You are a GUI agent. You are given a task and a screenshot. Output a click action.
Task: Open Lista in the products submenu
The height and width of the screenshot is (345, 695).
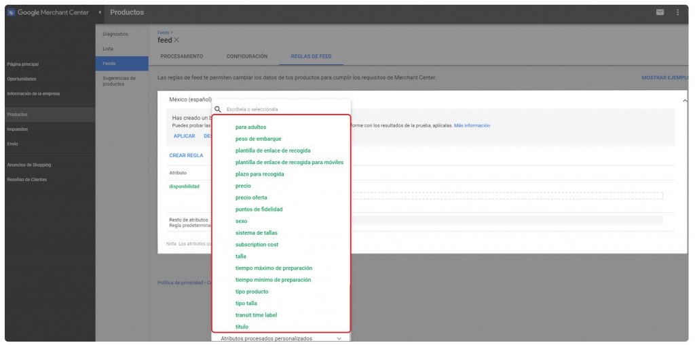point(108,49)
